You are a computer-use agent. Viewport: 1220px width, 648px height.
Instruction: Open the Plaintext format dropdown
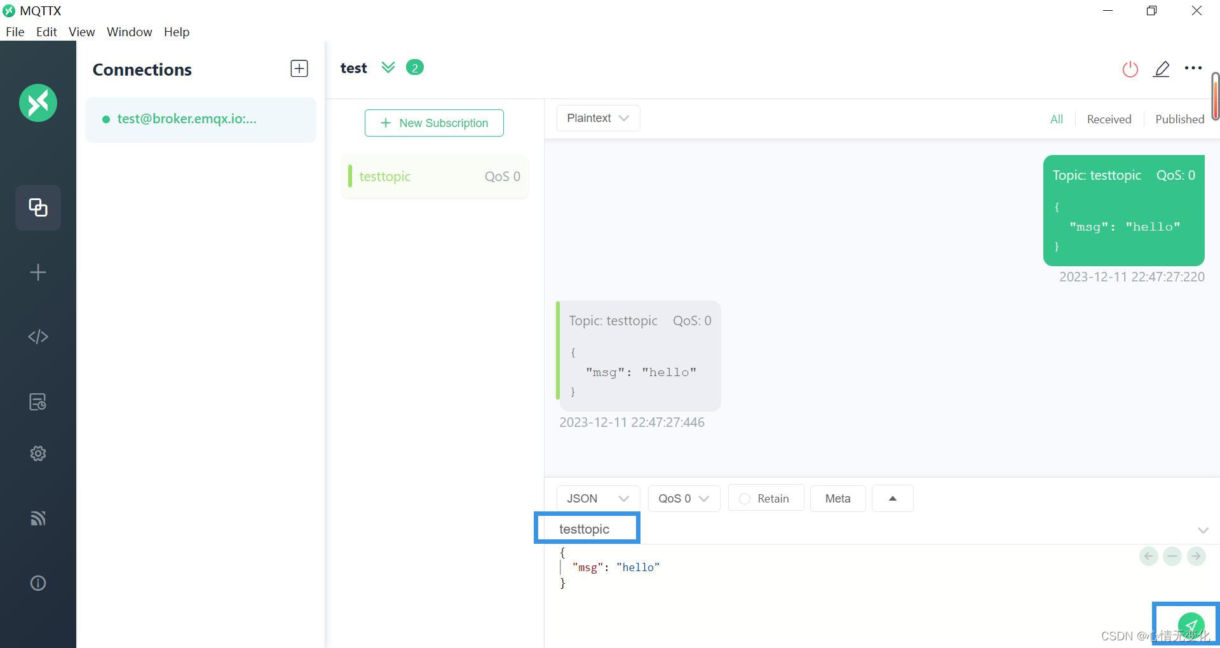(x=598, y=118)
